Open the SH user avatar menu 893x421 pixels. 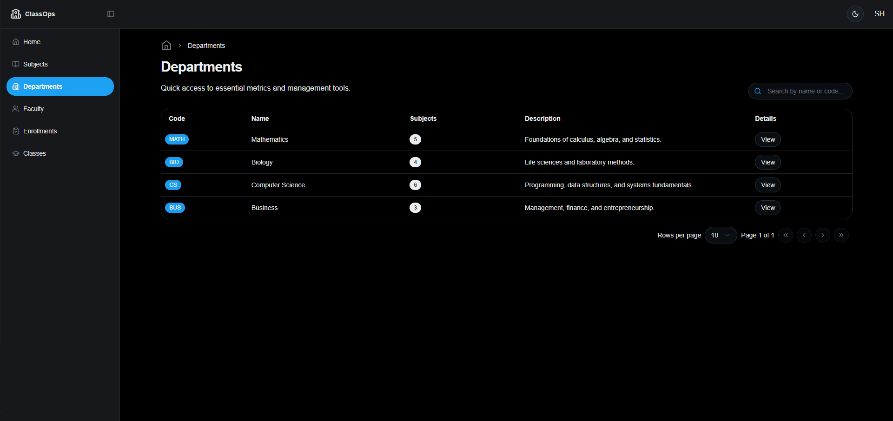pyautogui.click(x=880, y=14)
